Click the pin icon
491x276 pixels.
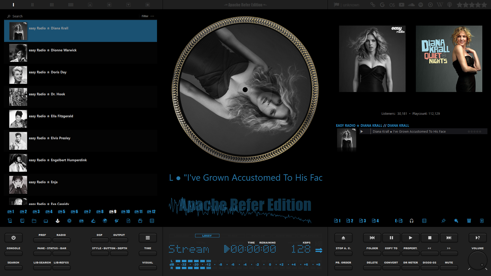click(443, 221)
